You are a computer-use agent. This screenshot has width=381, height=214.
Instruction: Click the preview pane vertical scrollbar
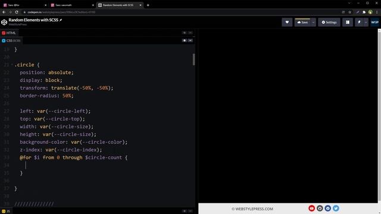coord(379,116)
